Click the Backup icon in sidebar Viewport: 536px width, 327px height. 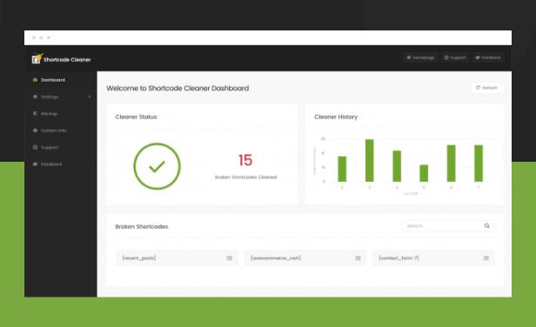pos(35,113)
